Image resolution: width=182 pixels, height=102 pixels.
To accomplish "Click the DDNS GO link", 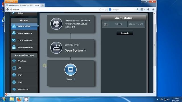I will click(73, 27).
